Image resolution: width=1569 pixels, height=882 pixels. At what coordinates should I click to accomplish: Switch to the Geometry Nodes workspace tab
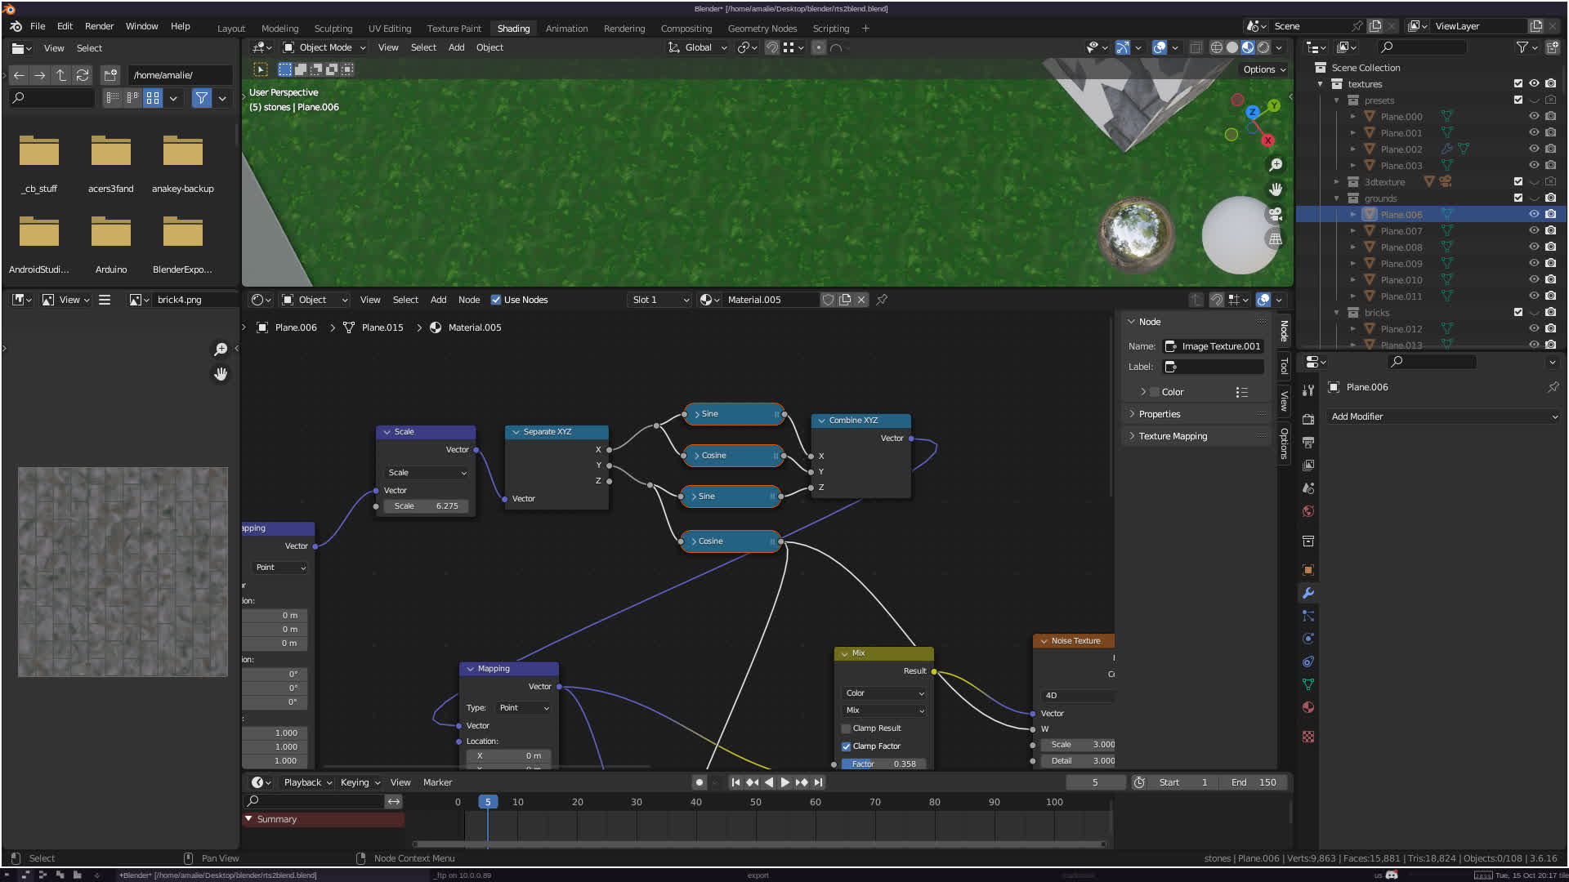coord(762,28)
